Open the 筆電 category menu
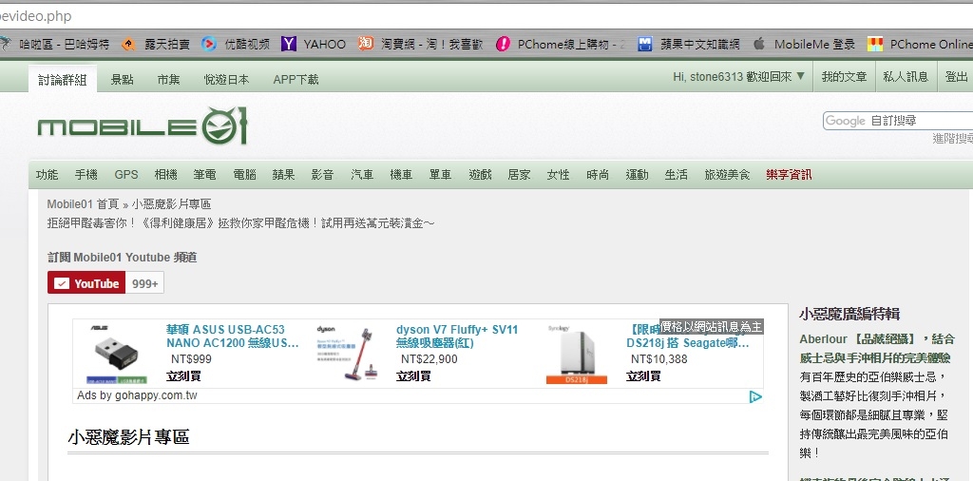This screenshot has width=973, height=481. (205, 175)
